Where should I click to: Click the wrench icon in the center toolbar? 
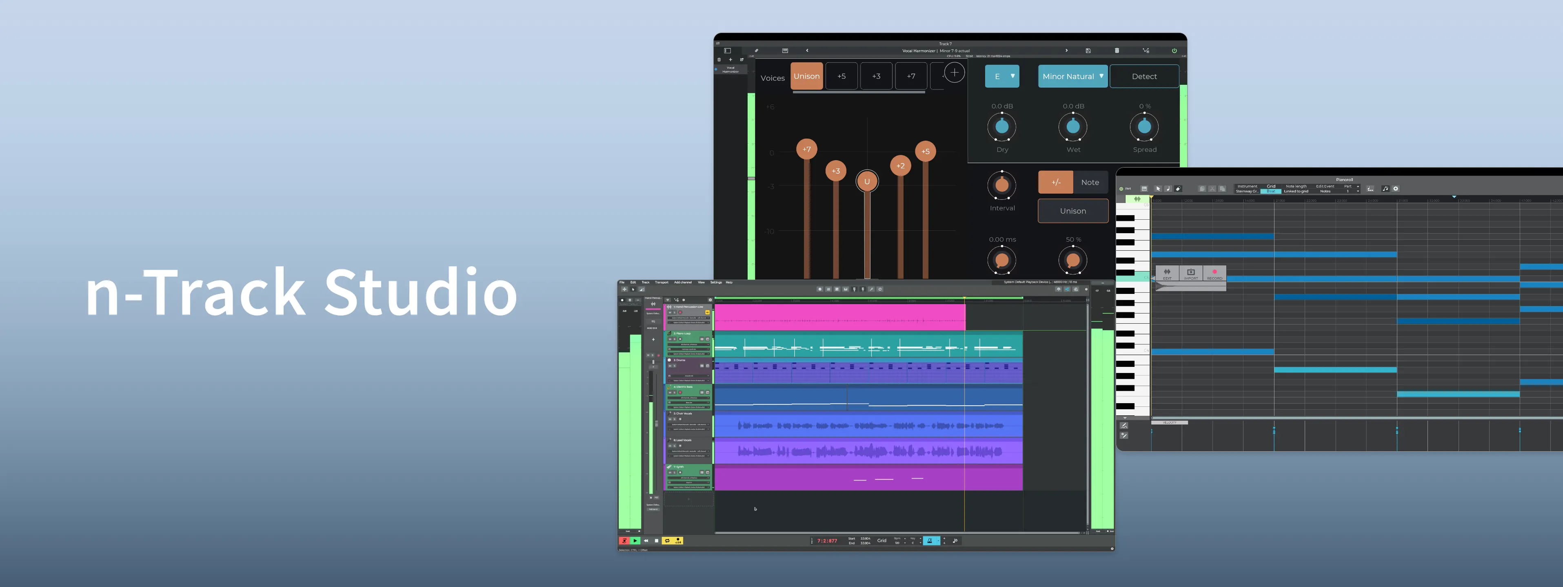coord(871,289)
